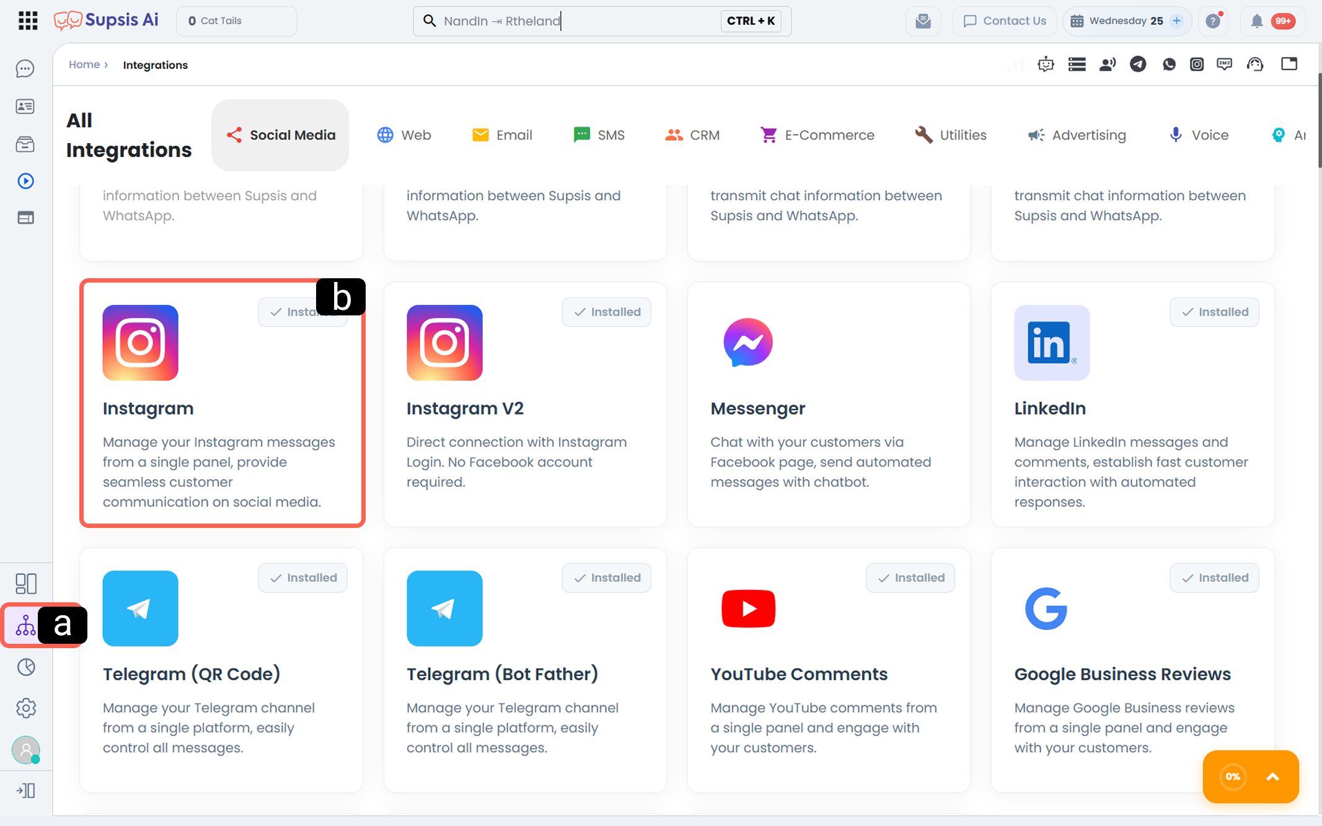Switch to the Voice tab
The width and height of the screenshot is (1322, 826).
click(1198, 135)
